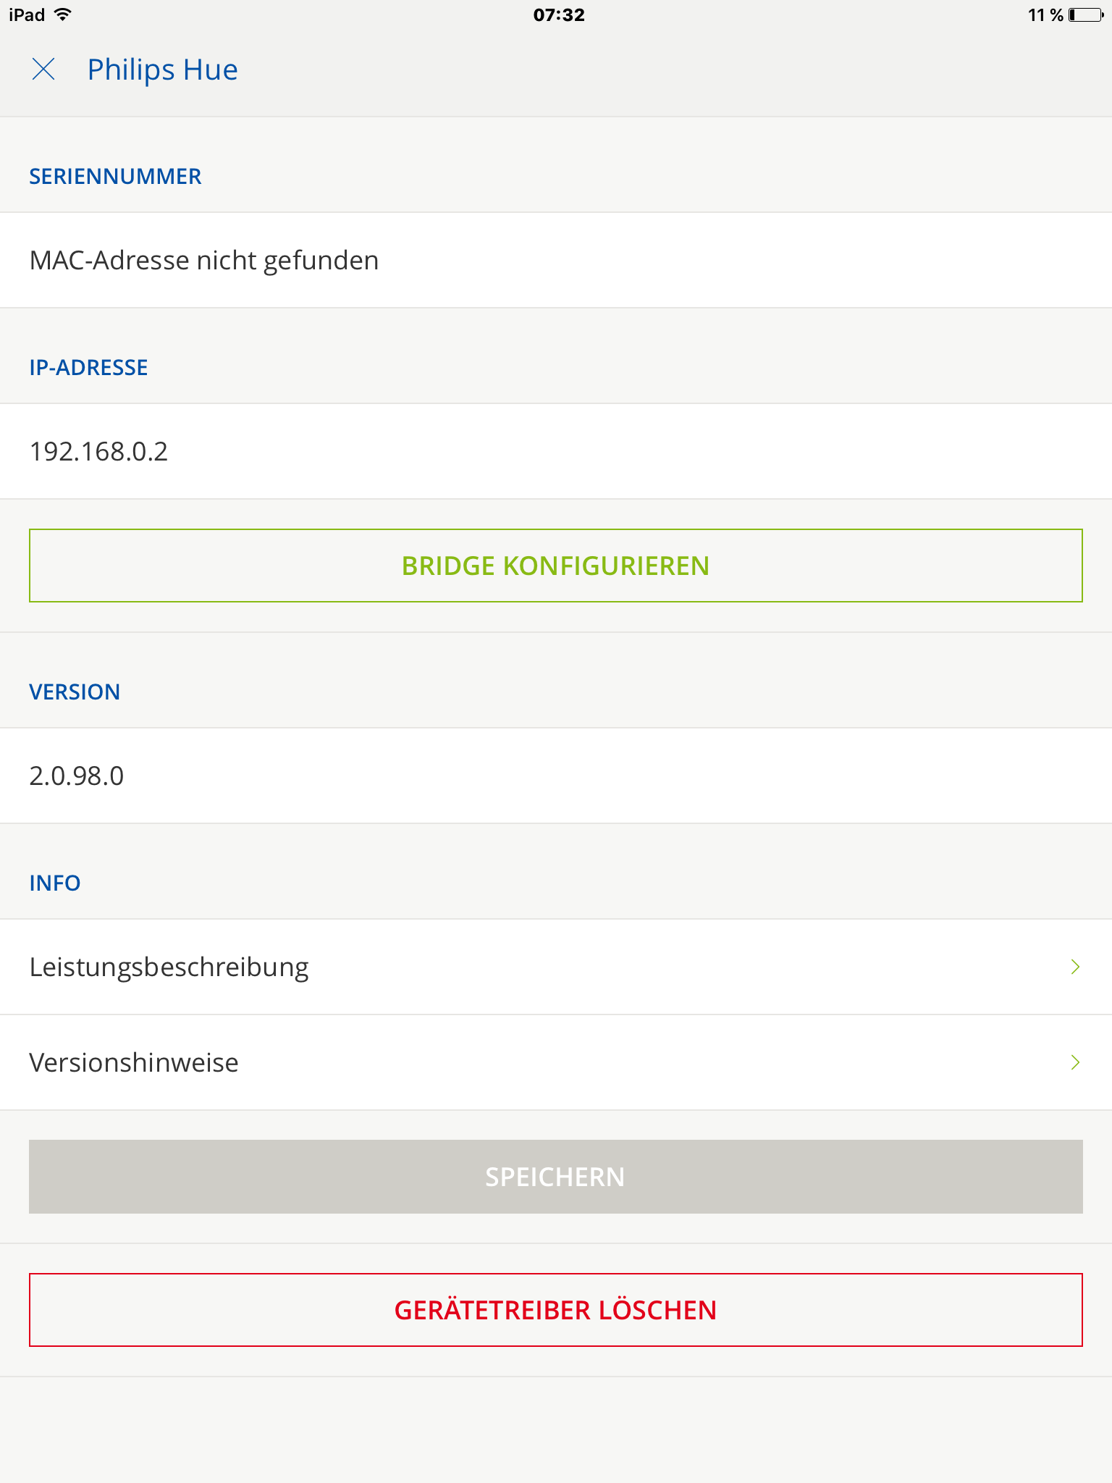The height and width of the screenshot is (1483, 1112).
Task: Tap the Version section header
Action: click(75, 692)
